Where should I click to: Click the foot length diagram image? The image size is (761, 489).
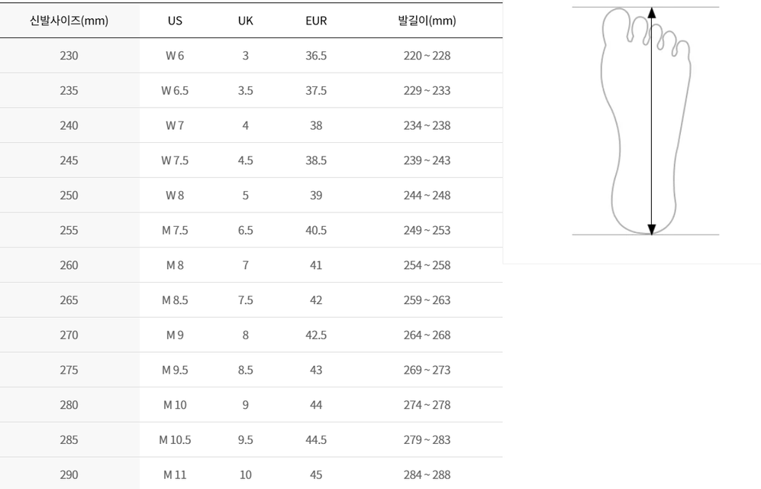pos(646,121)
